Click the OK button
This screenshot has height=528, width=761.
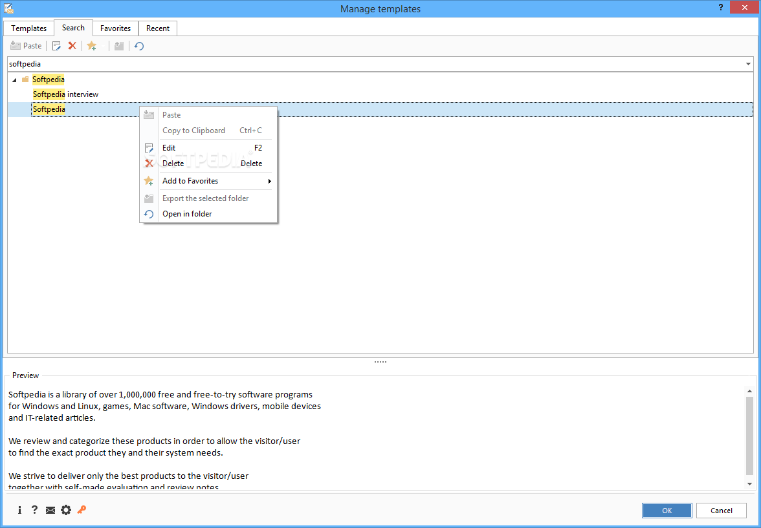[x=667, y=511]
